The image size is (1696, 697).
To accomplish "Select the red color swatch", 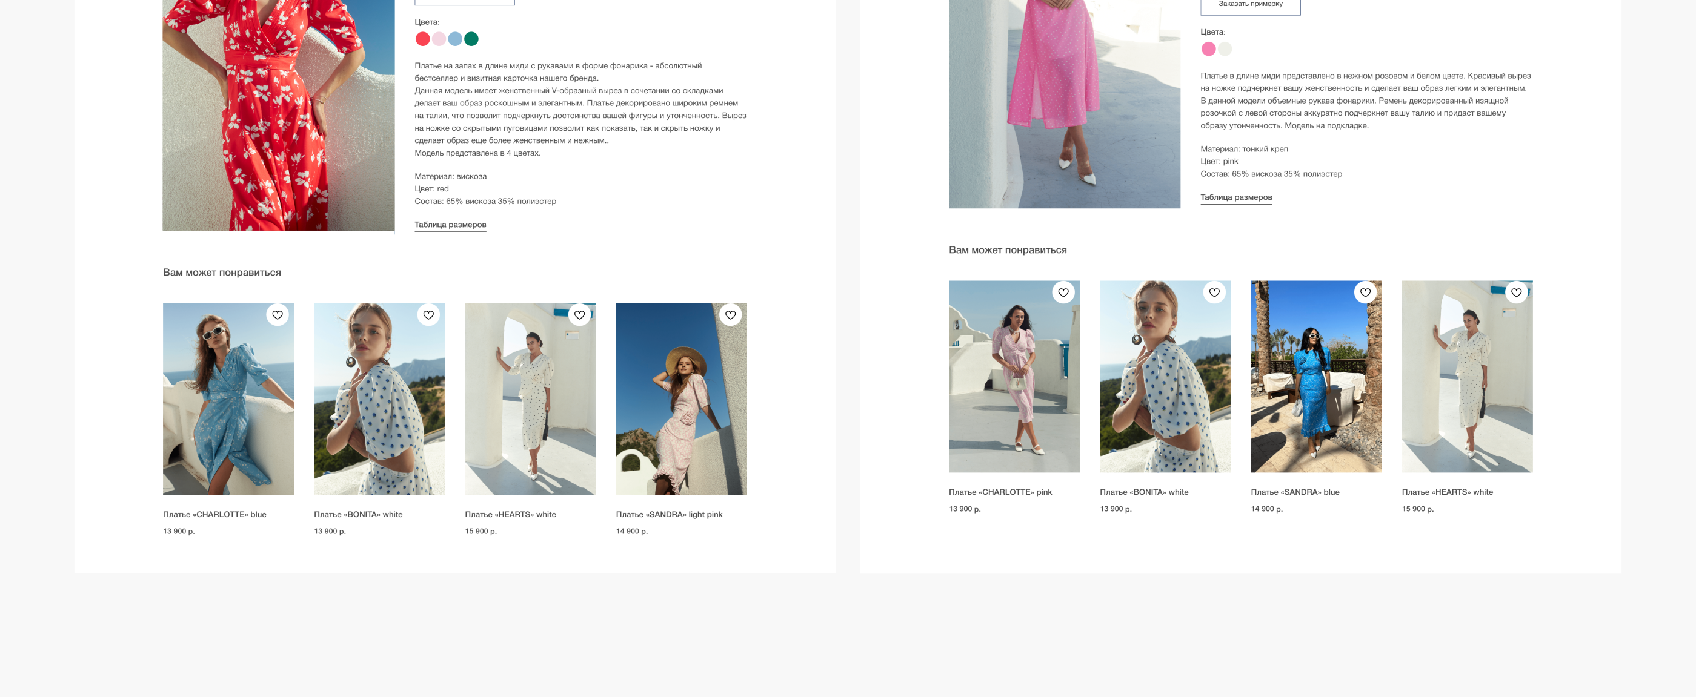I will tap(423, 39).
